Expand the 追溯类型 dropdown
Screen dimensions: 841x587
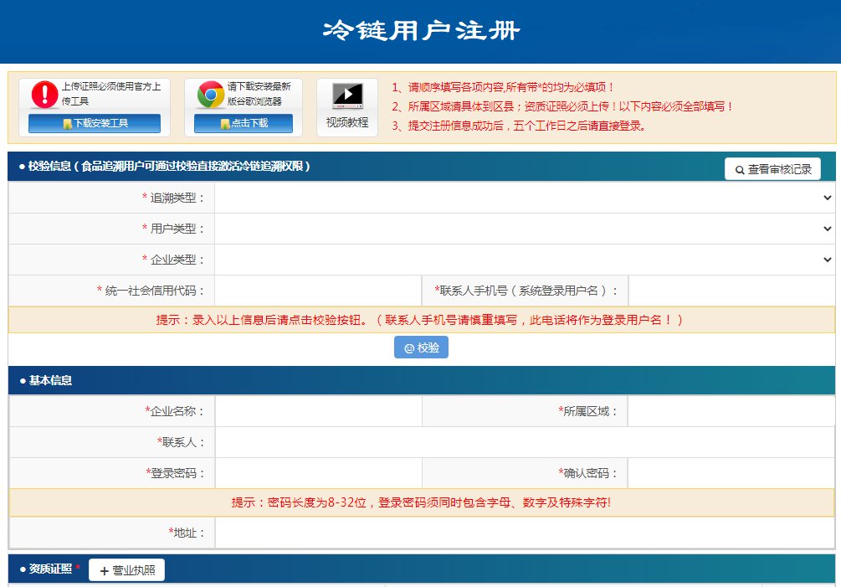pyautogui.click(x=525, y=198)
